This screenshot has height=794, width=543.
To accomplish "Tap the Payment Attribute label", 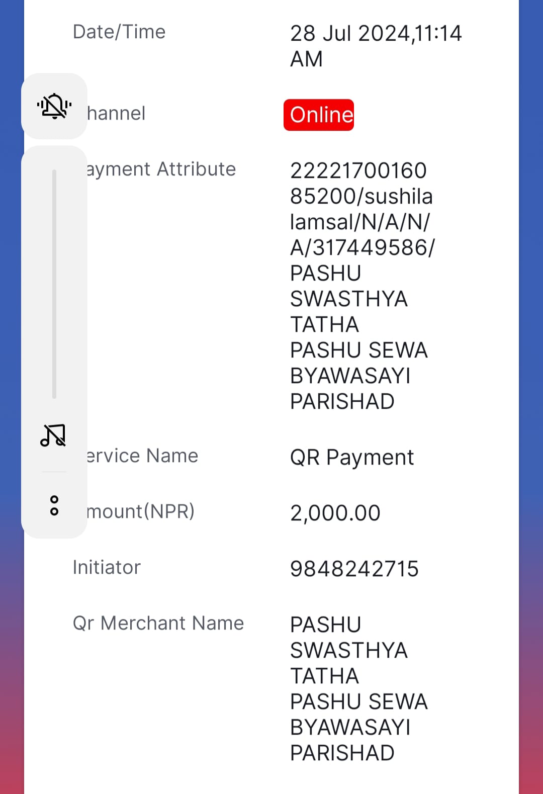I will 161,169.
